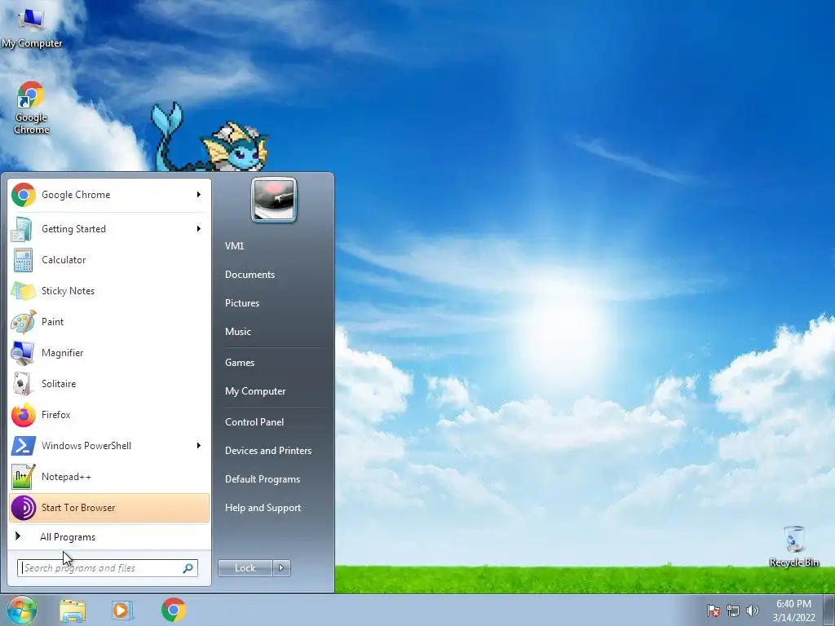Open Control Panel
The width and height of the screenshot is (835, 626).
254,422
